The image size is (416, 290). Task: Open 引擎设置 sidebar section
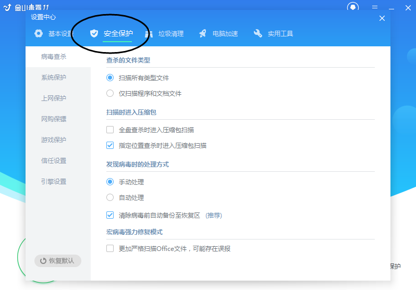tap(54, 182)
